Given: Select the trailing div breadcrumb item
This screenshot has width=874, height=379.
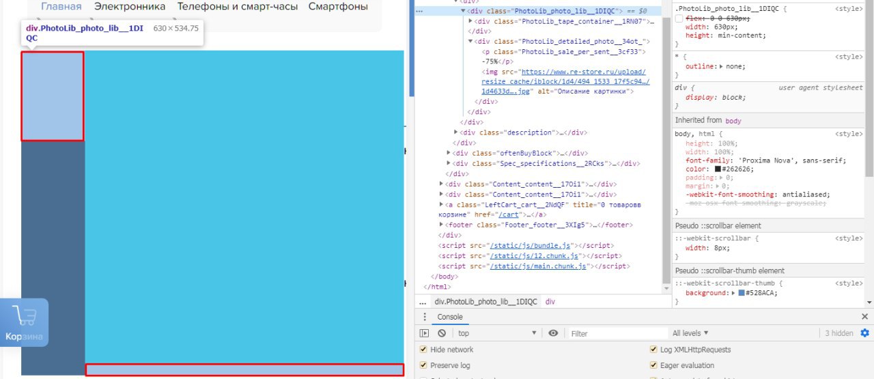Looking at the screenshot, I should [x=550, y=301].
